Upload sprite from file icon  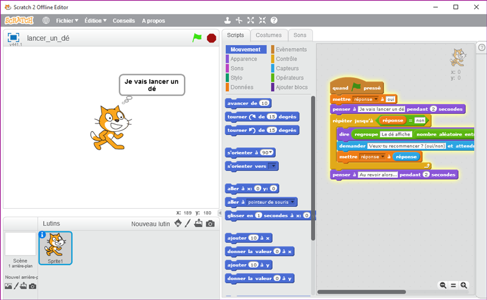coord(198,223)
